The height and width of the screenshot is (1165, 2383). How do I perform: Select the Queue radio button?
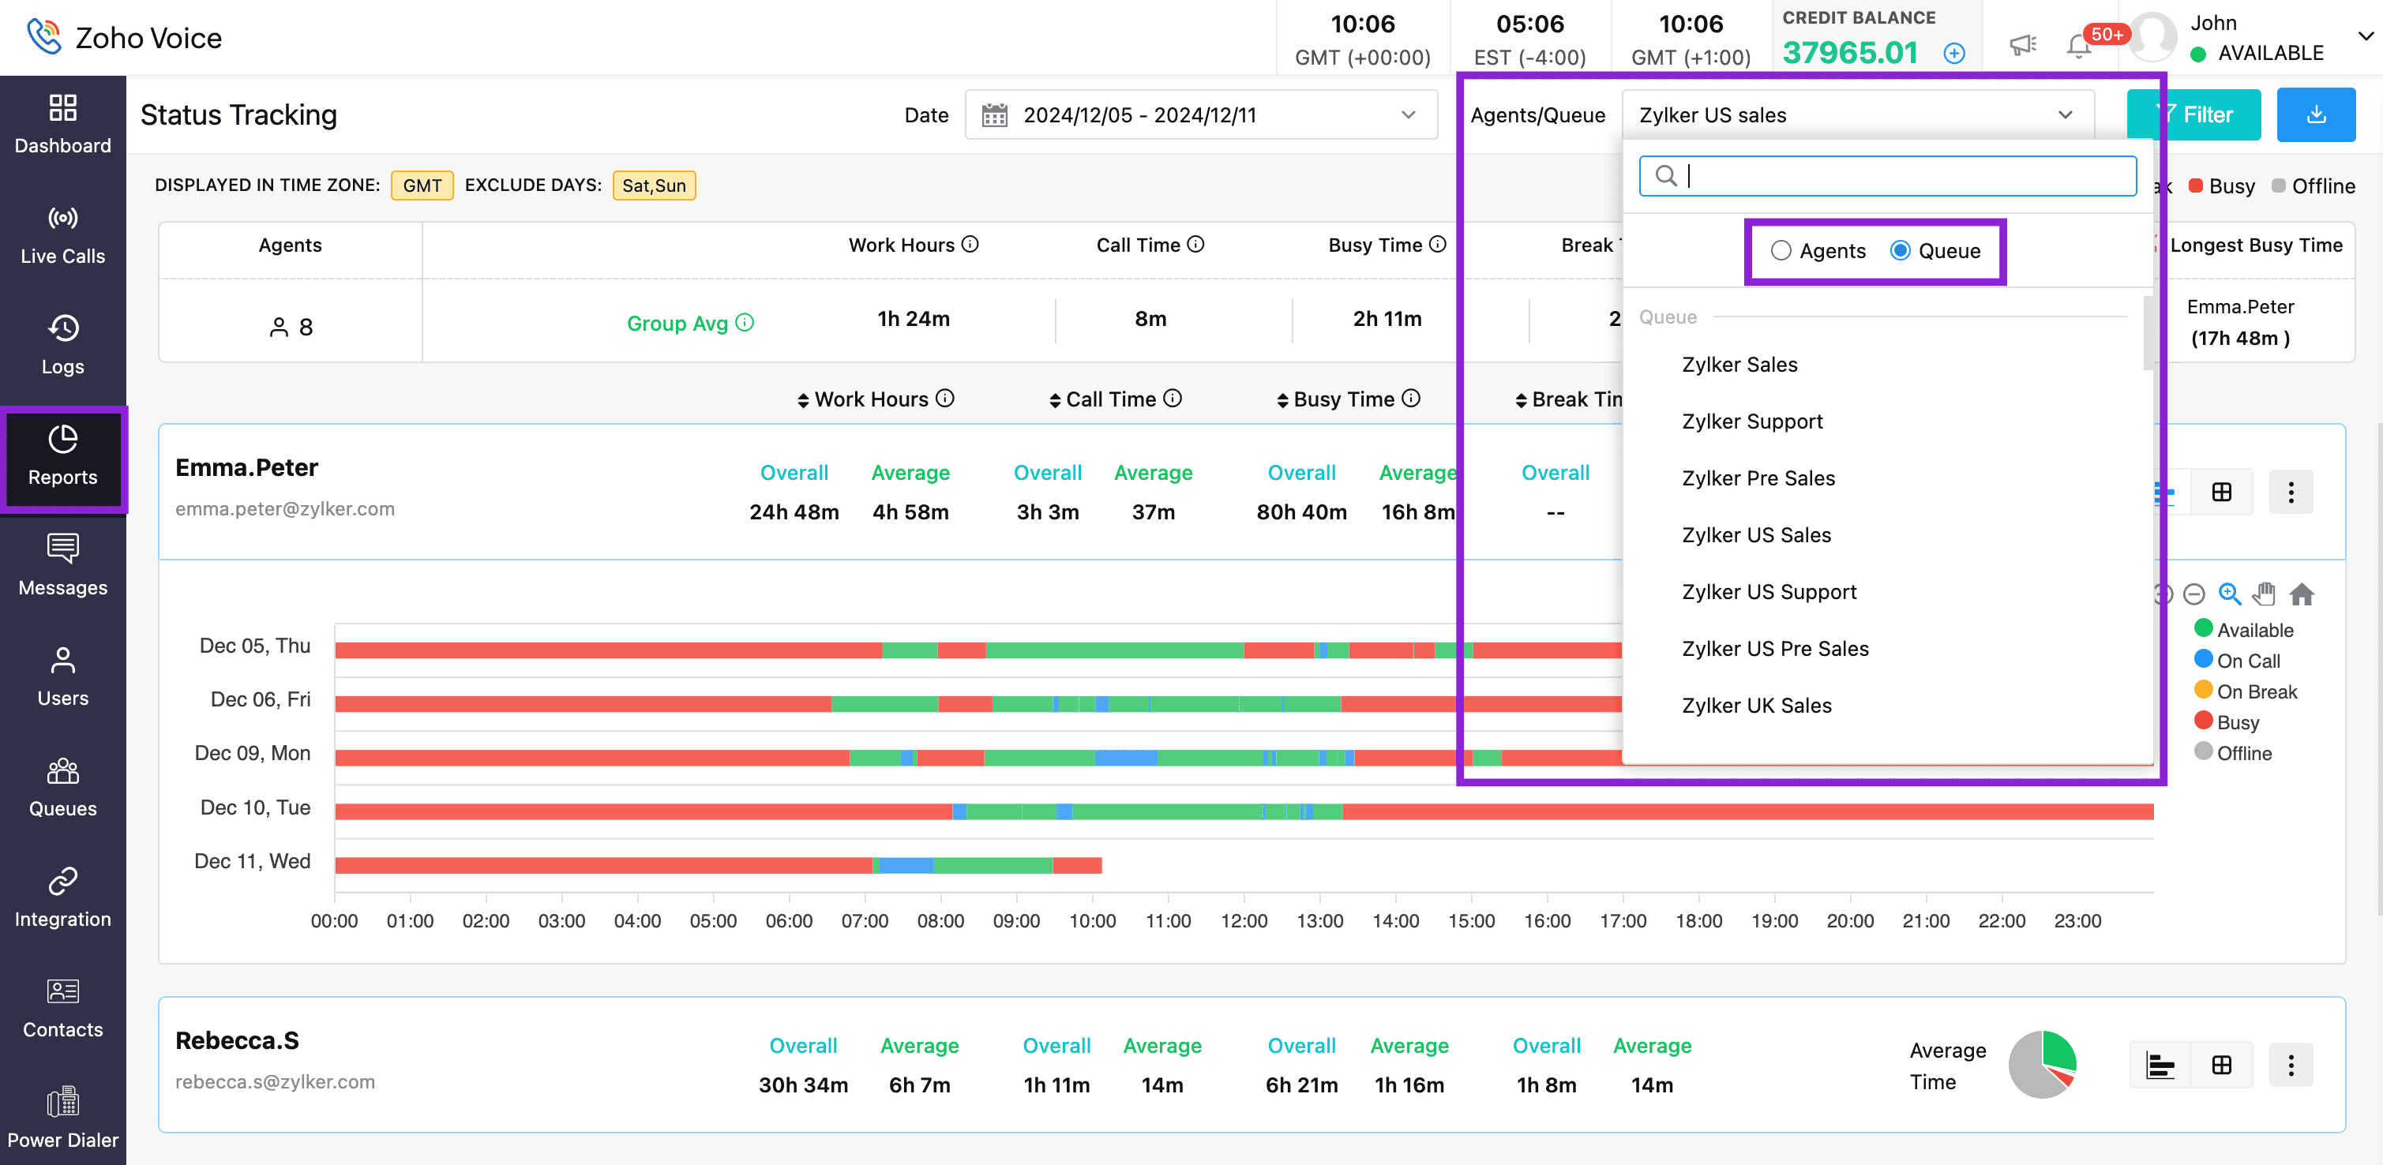[1900, 250]
